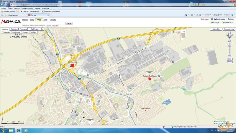Click the Internet Explorer taskbar icon
The height and width of the screenshot is (133, 236).
click(x=18, y=130)
